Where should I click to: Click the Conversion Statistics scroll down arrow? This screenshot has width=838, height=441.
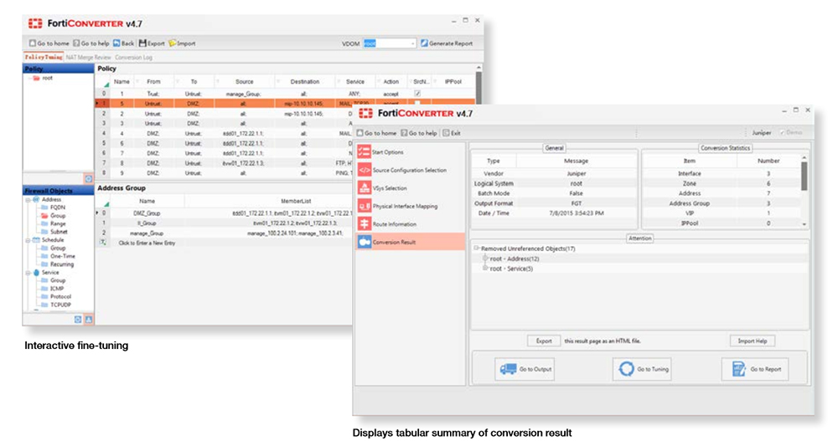click(804, 225)
